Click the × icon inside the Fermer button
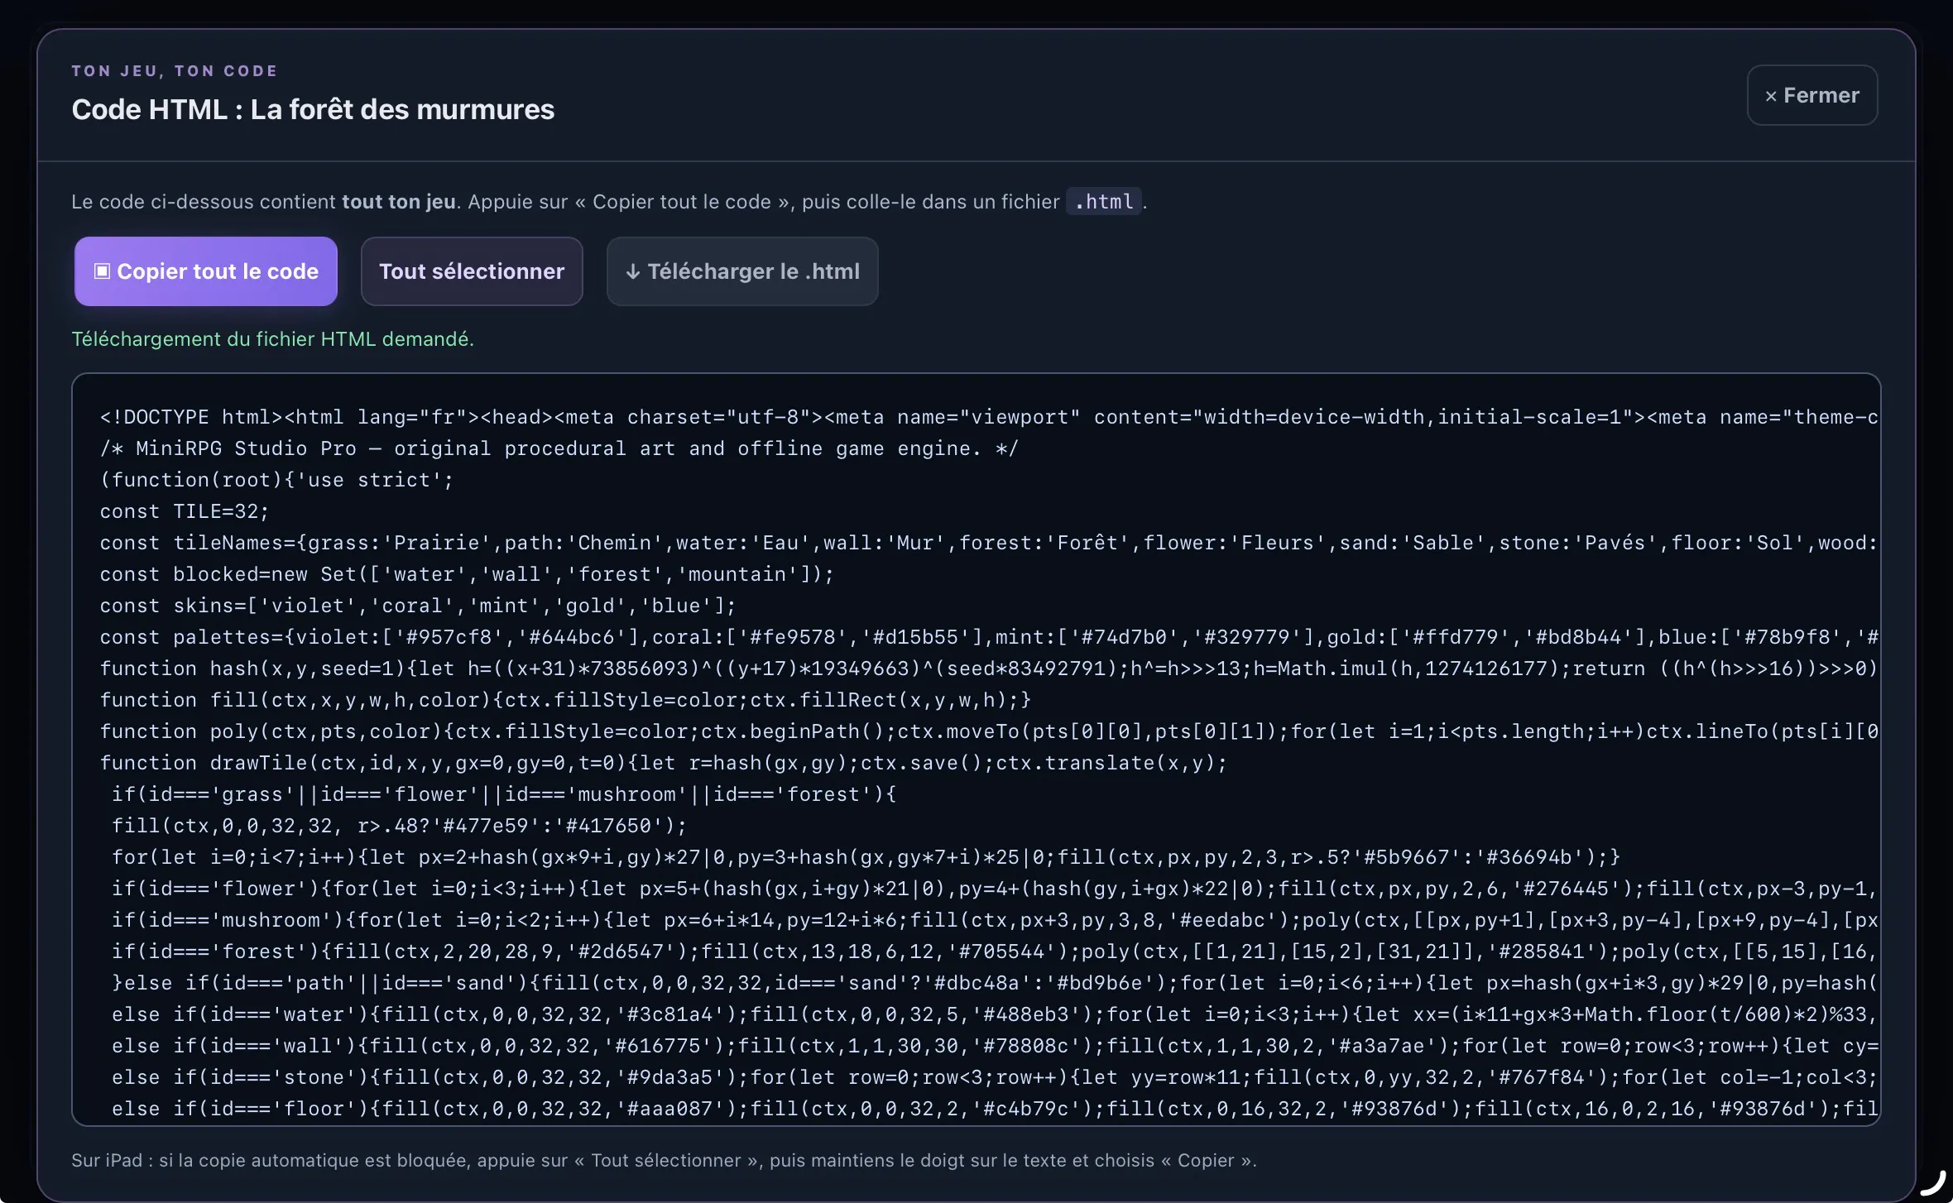Image resolution: width=1953 pixels, height=1203 pixels. tap(1771, 97)
